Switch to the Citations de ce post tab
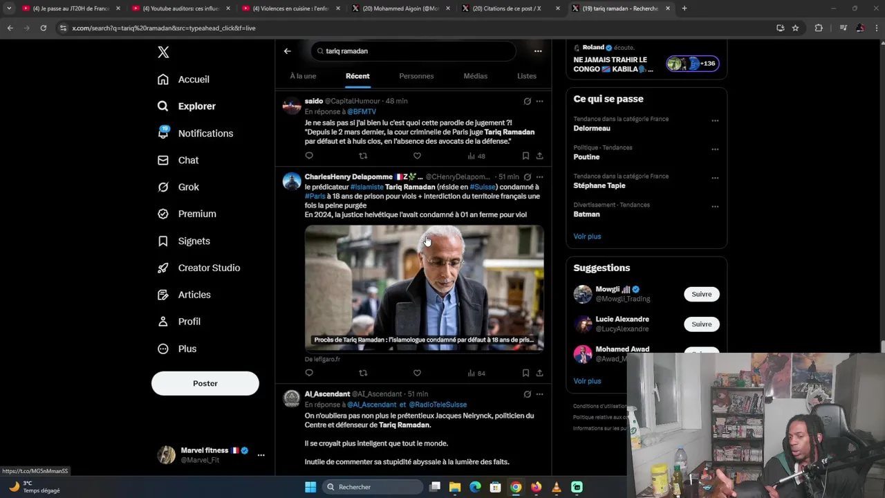This screenshot has height=498, width=885. (x=511, y=8)
